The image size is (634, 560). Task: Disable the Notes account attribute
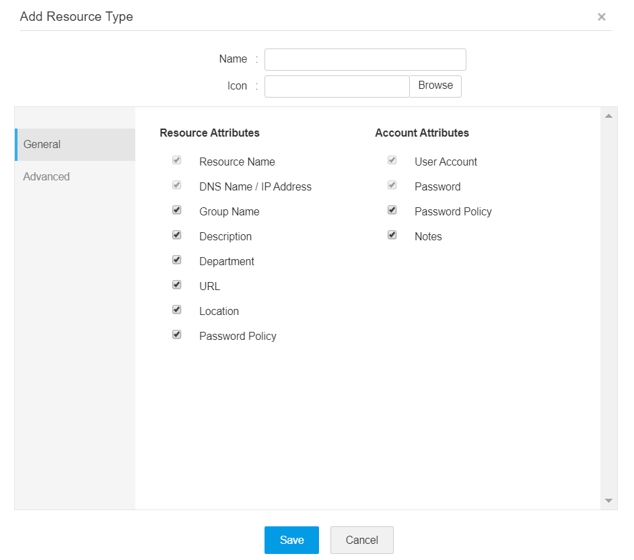tap(392, 235)
